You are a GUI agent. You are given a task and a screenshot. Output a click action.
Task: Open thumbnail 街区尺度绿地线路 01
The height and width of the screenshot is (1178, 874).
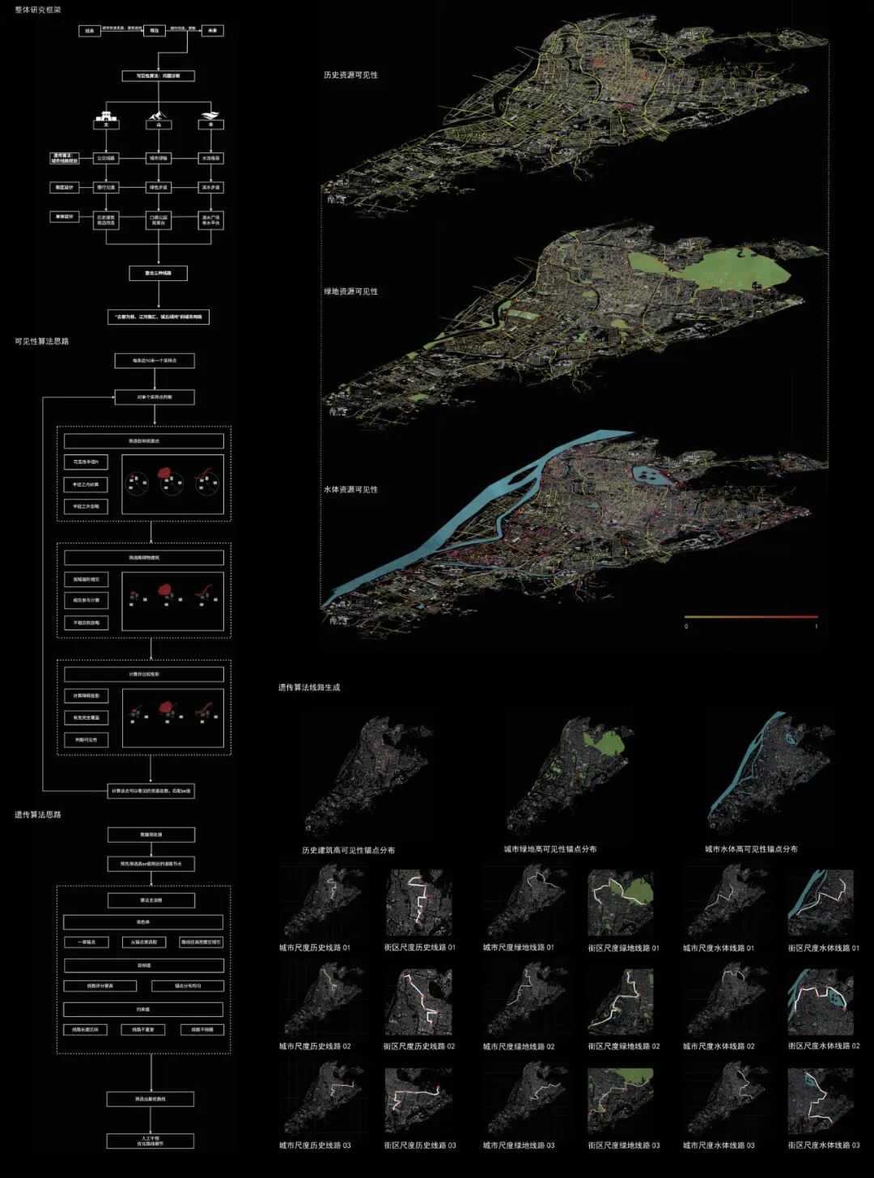tap(621, 903)
